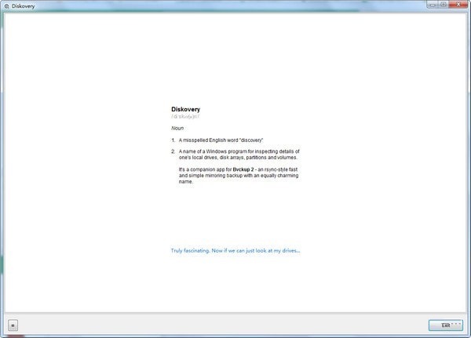Image resolution: width=471 pixels, height=338 pixels.
Task: Close the Diskovery window
Action: tap(458, 5)
